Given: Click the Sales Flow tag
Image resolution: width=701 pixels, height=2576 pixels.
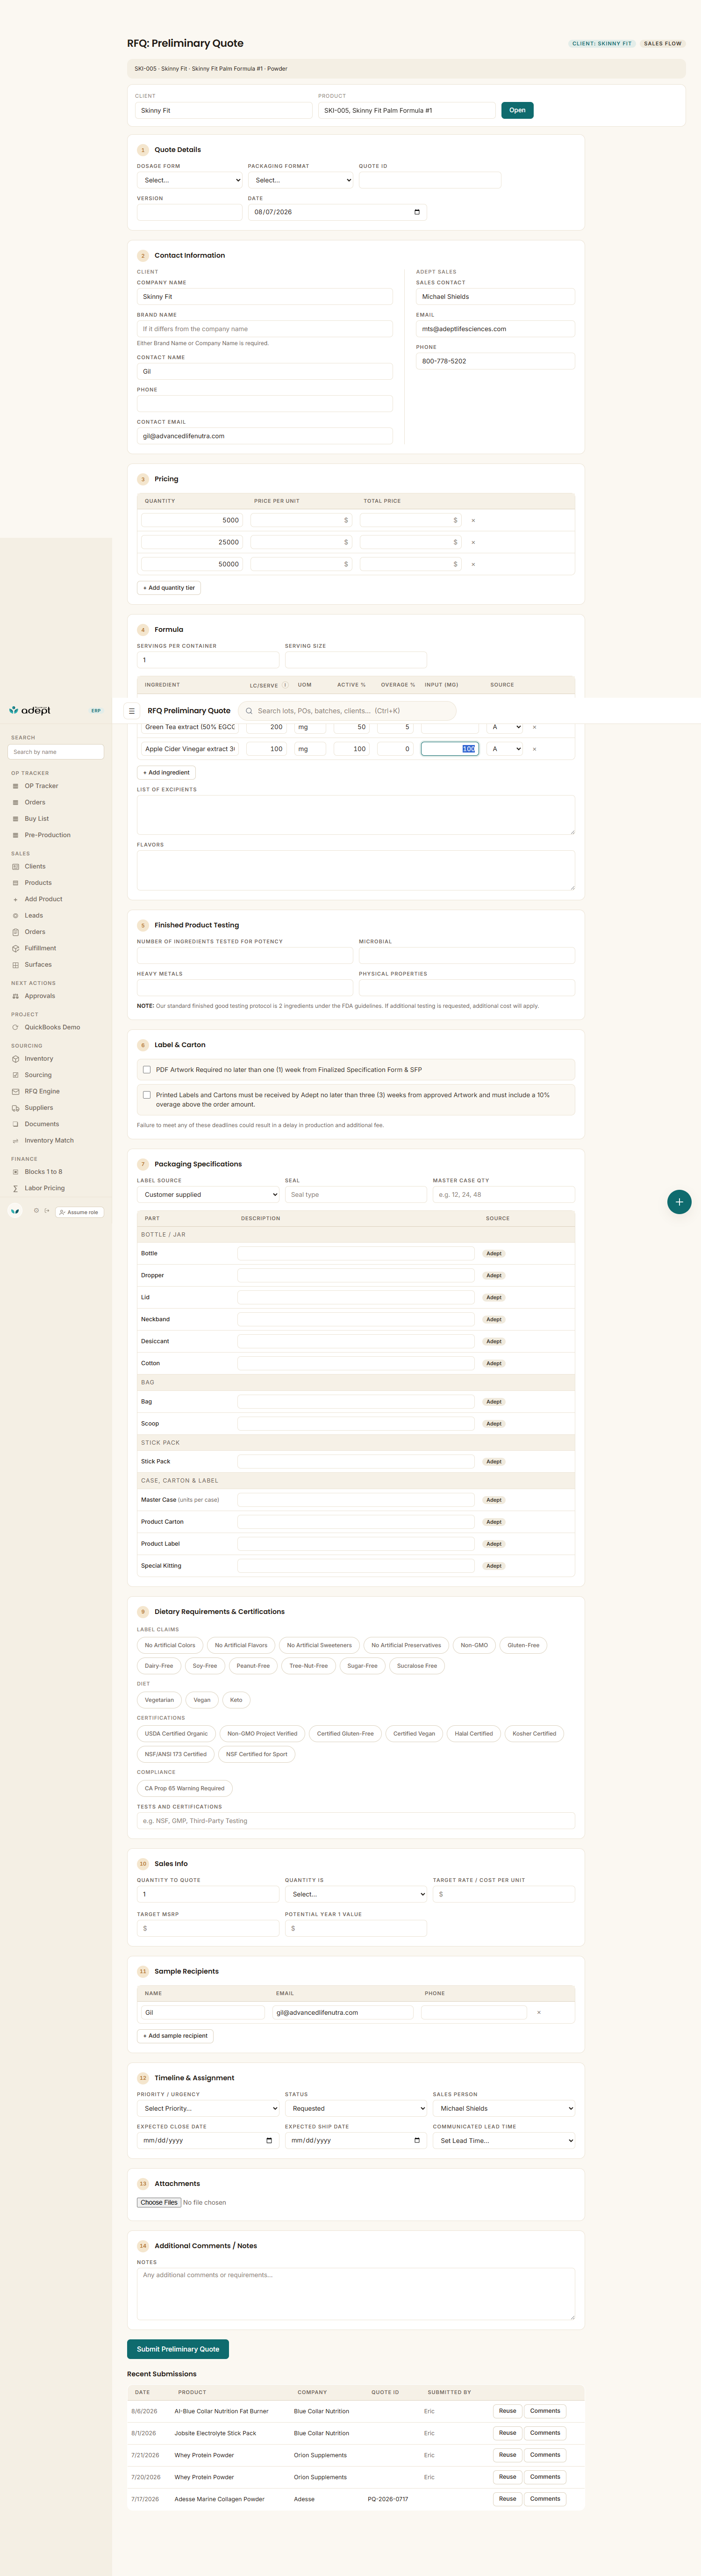Looking at the screenshot, I should [x=662, y=44].
